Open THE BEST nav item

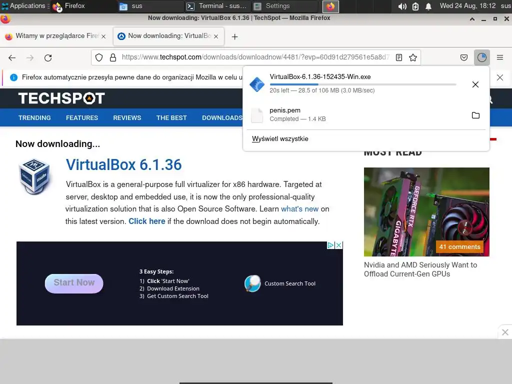(171, 118)
